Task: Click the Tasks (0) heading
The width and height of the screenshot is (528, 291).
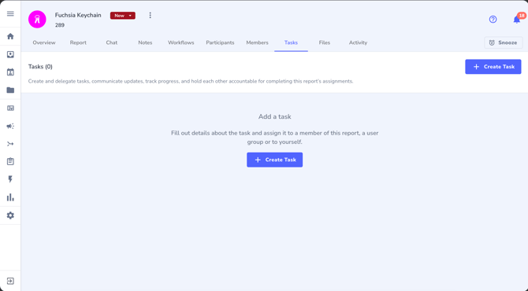Action: [40, 67]
